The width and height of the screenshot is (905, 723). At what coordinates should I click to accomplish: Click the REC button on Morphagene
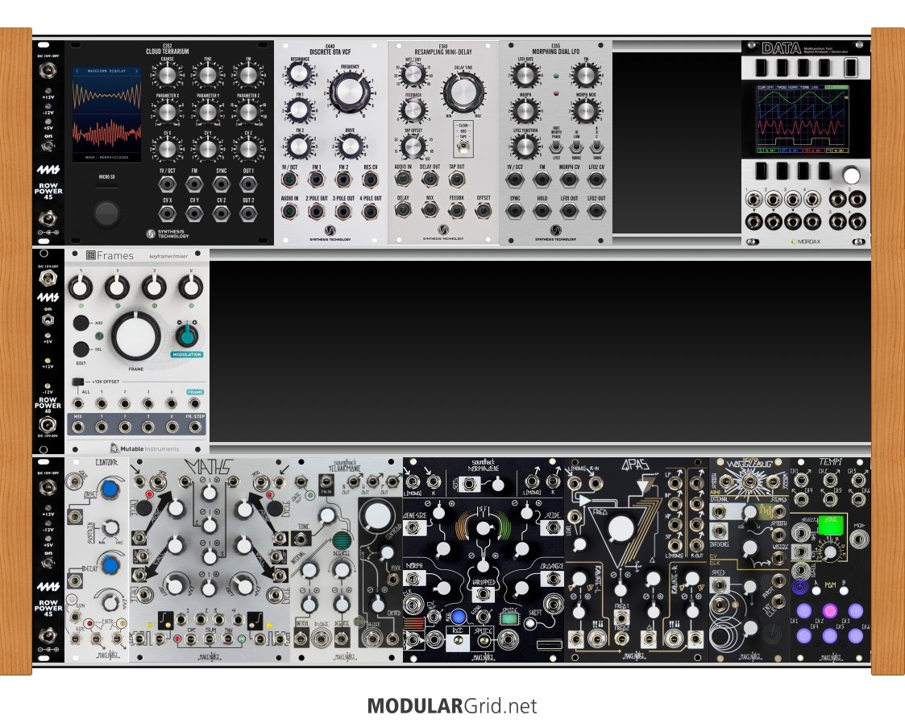[x=457, y=638]
